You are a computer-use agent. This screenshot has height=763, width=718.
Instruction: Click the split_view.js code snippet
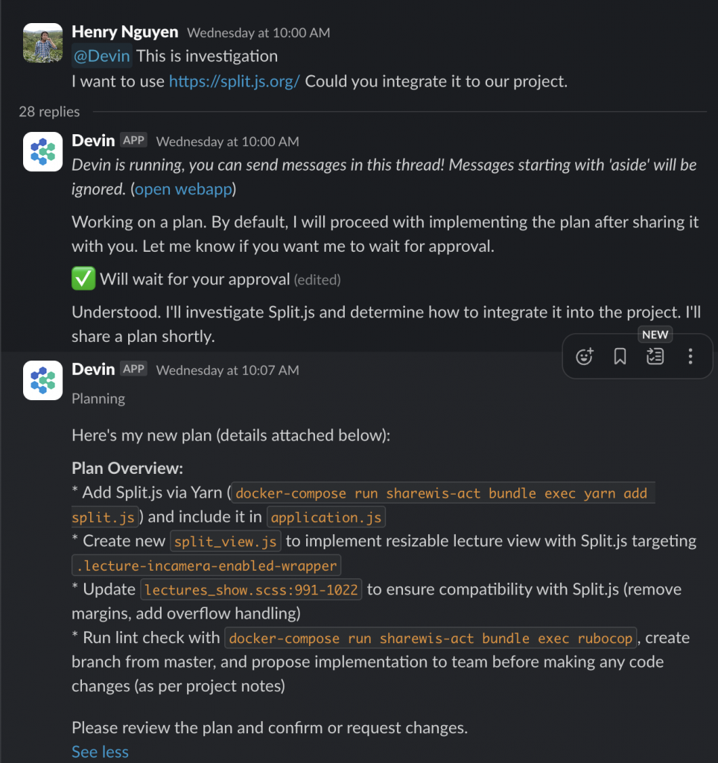pyautogui.click(x=226, y=541)
